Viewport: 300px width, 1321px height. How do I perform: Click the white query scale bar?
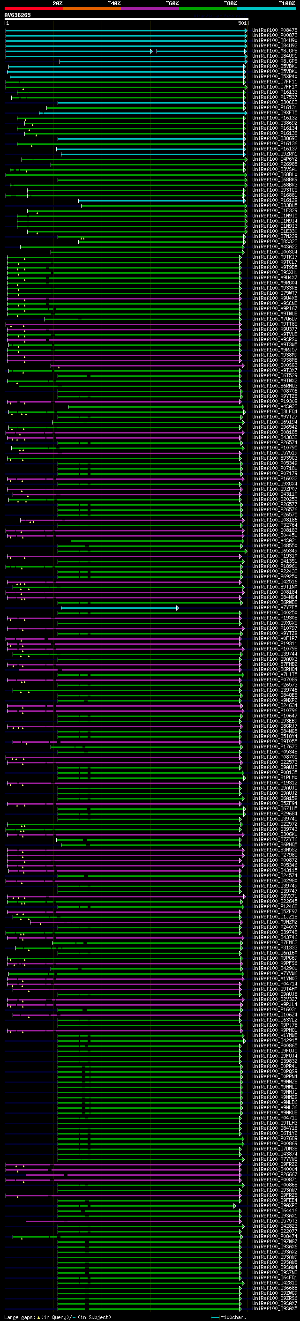[127, 20]
